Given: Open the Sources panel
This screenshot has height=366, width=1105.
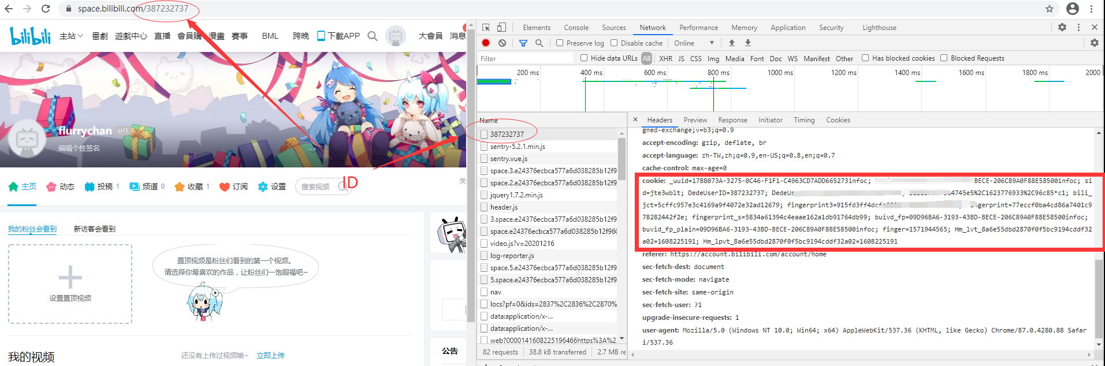Looking at the screenshot, I should (614, 27).
